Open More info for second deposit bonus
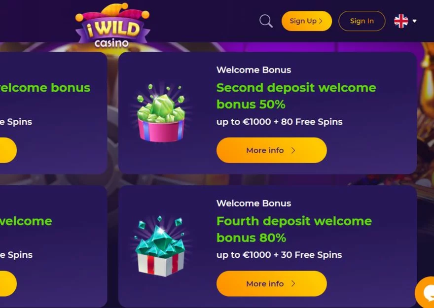Viewport: 434px width, 308px height. (x=272, y=150)
